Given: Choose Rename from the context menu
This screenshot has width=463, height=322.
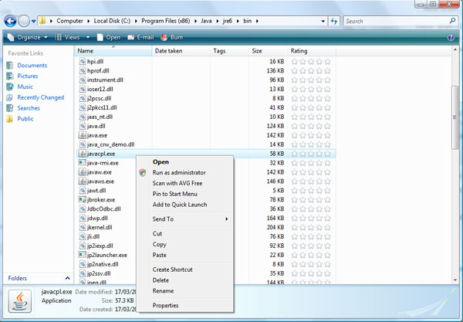Looking at the screenshot, I should pyautogui.click(x=185, y=290).
